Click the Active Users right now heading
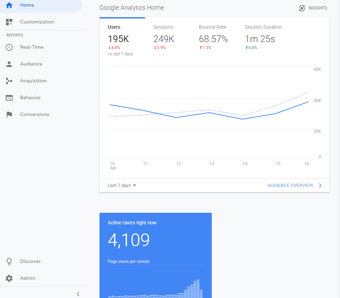This screenshot has height=298, width=340. point(132,223)
